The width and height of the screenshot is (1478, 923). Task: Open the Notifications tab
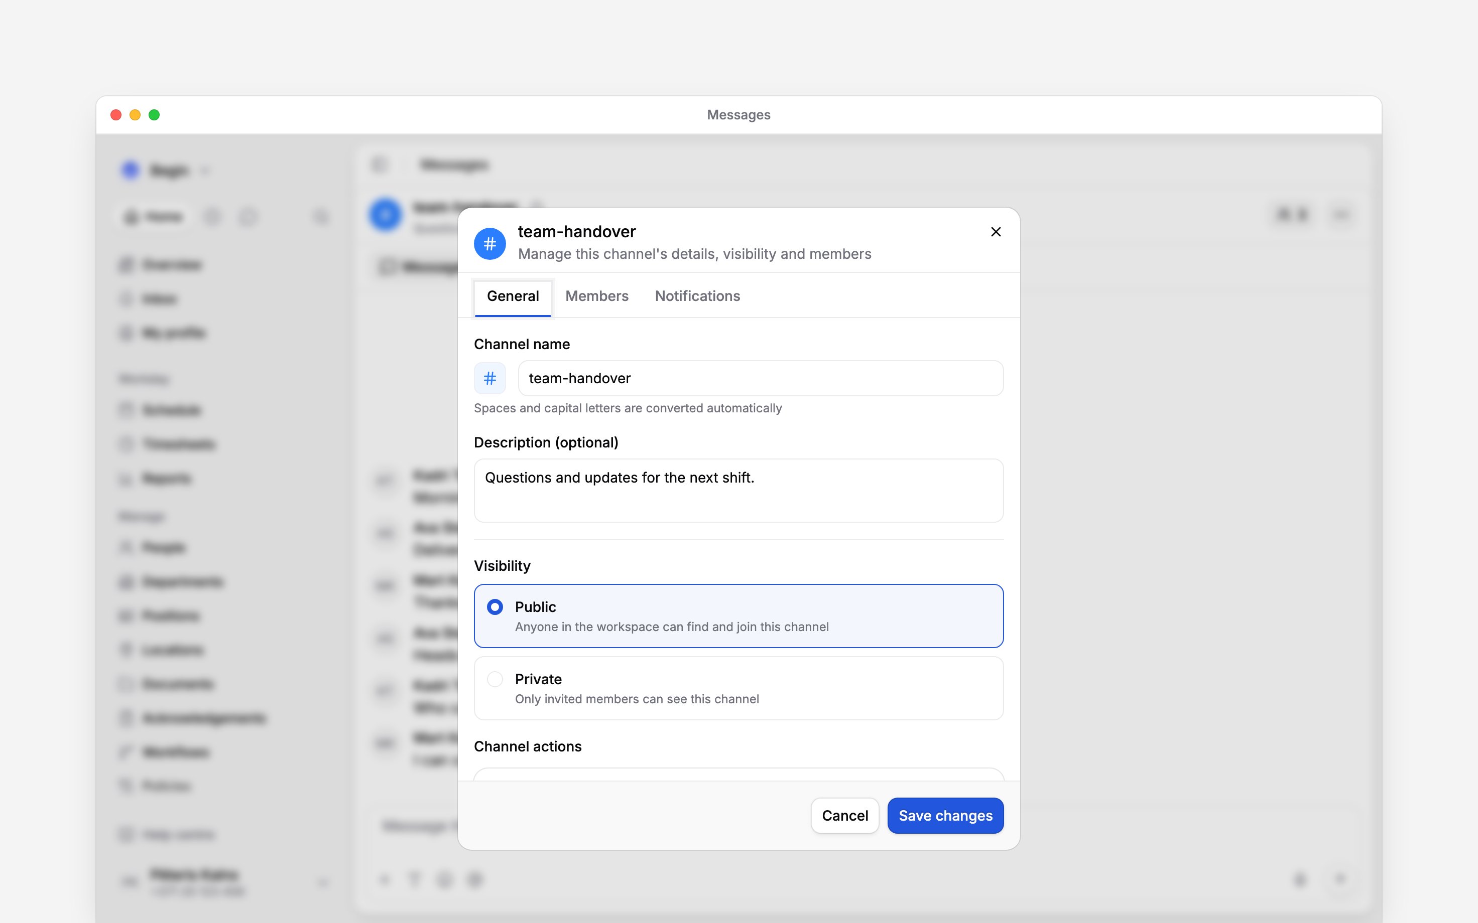coord(697,296)
